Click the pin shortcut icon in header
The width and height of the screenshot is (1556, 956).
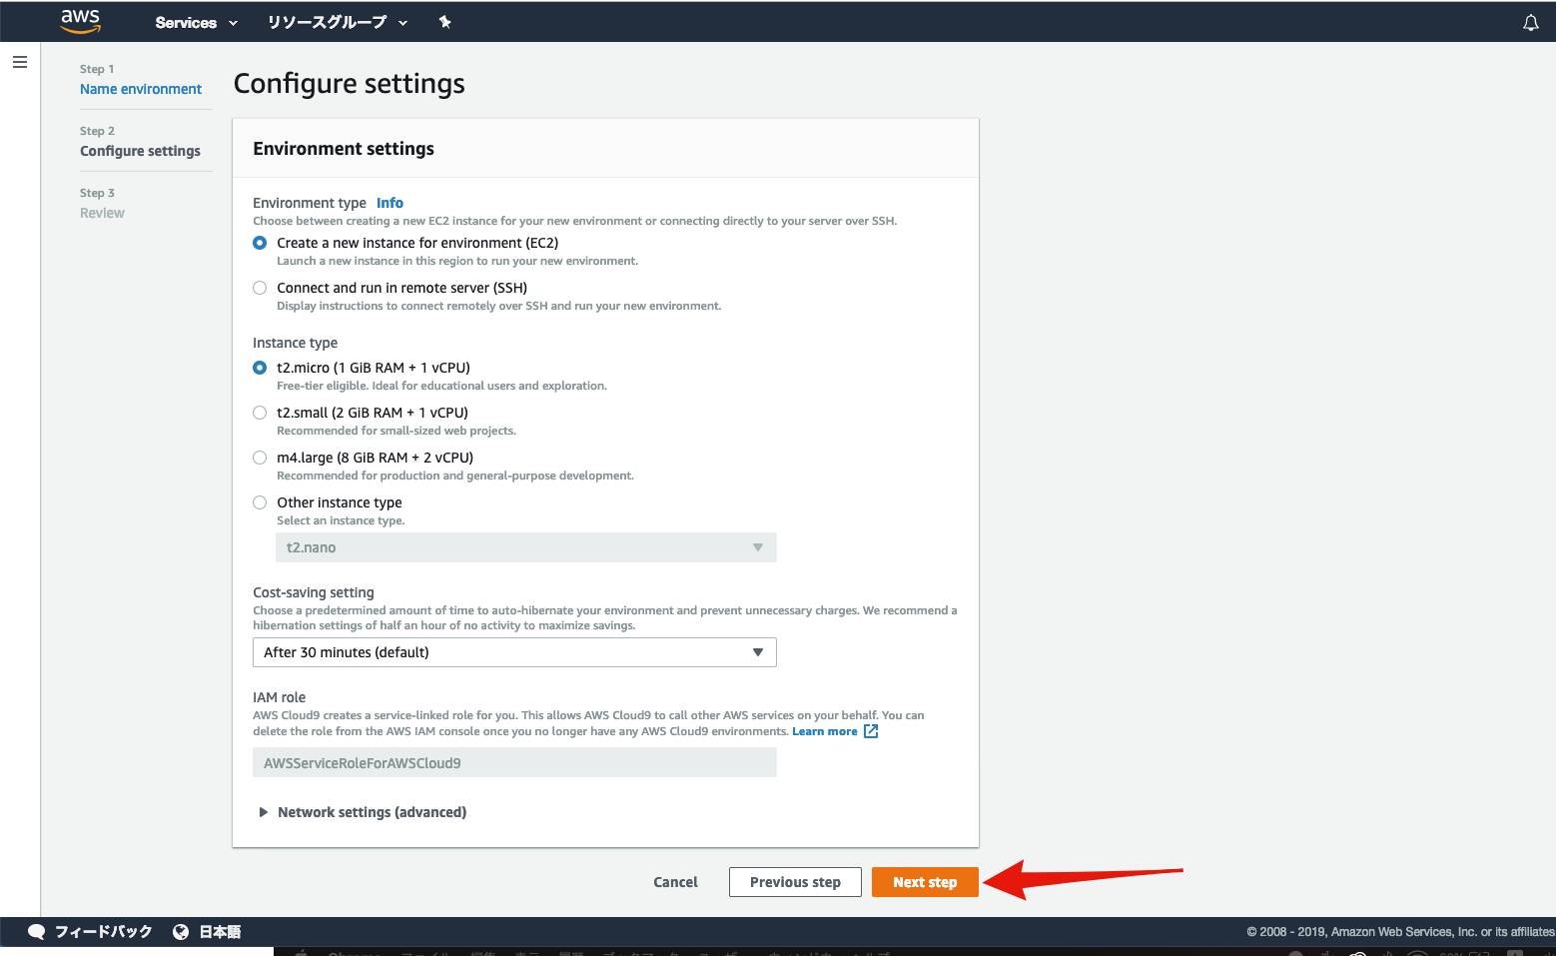point(445,22)
